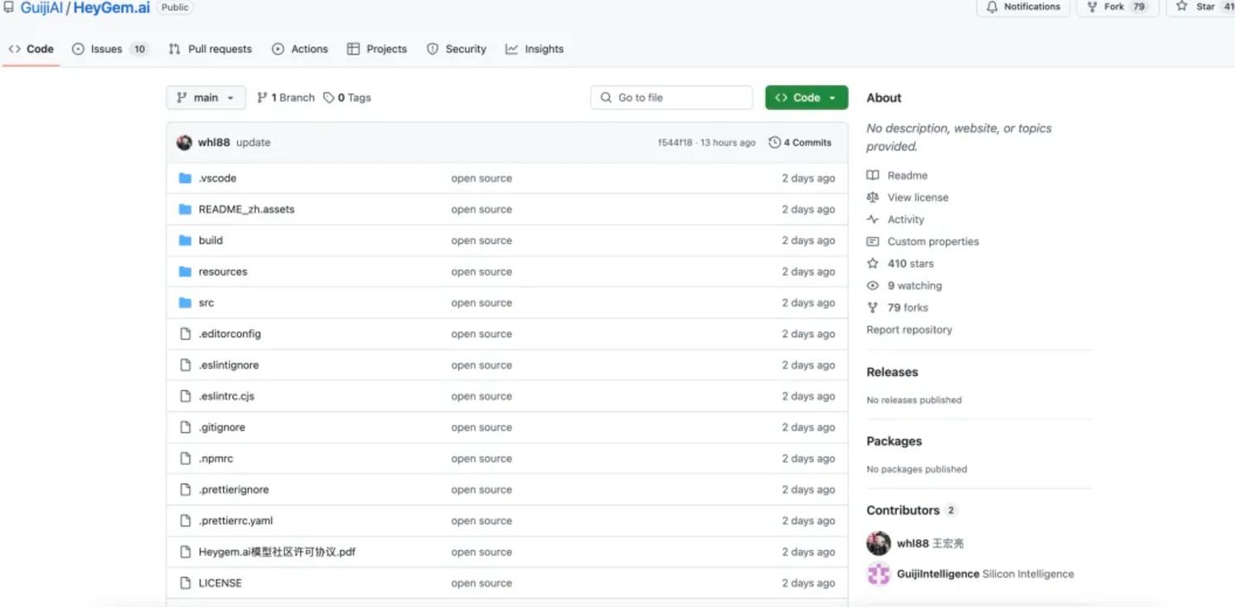Click the whl88 avatar in Contributors
The image size is (1235, 607).
click(x=879, y=543)
